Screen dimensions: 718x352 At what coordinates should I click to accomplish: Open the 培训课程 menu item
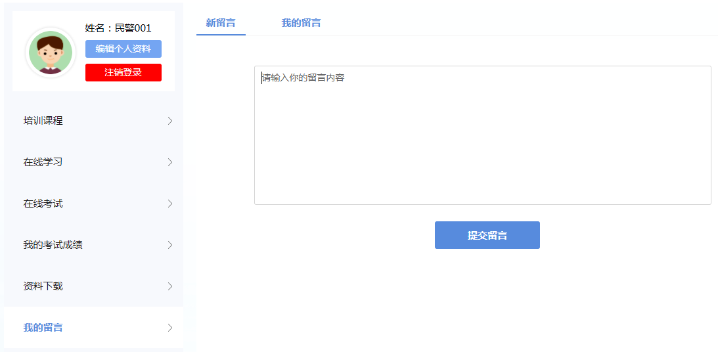pos(43,121)
